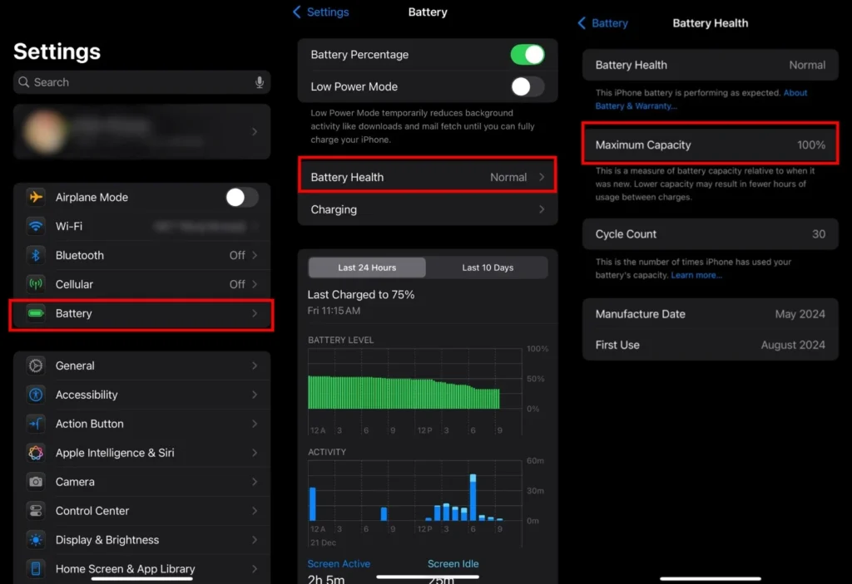
Task: Tap the Action Button icon
Action: (x=36, y=424)
